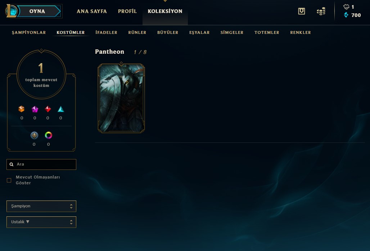Click the Legacy skin shield icon

(34, 135)
